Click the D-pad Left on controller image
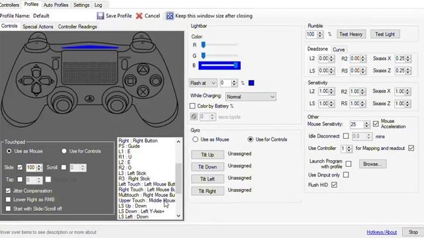Viewport: 424px width, 238px height. pos(26,81)
